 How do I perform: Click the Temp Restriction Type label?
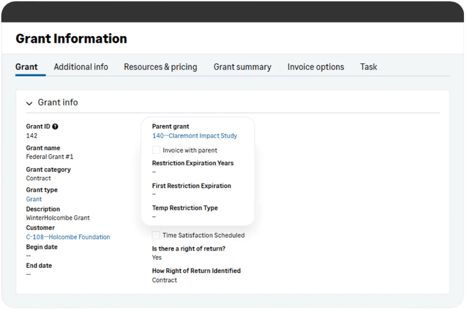(185, 208)
